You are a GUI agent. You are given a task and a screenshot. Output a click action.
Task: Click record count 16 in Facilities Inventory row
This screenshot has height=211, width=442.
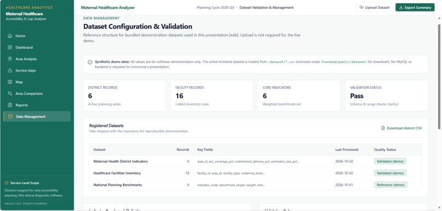[x=187, y=173]
